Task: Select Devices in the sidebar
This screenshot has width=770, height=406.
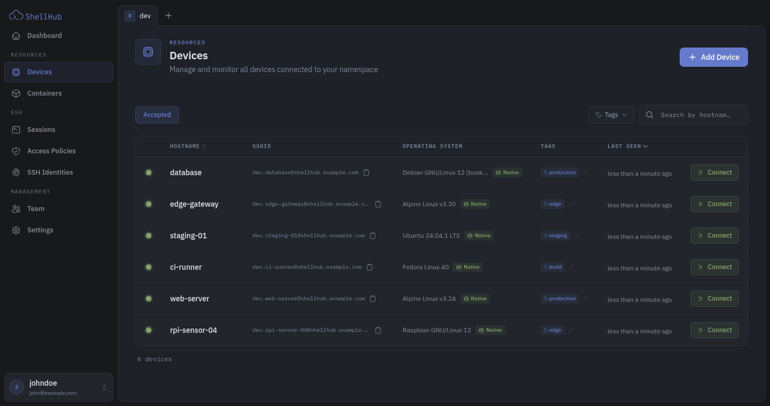Action: [x=59, y=72]
